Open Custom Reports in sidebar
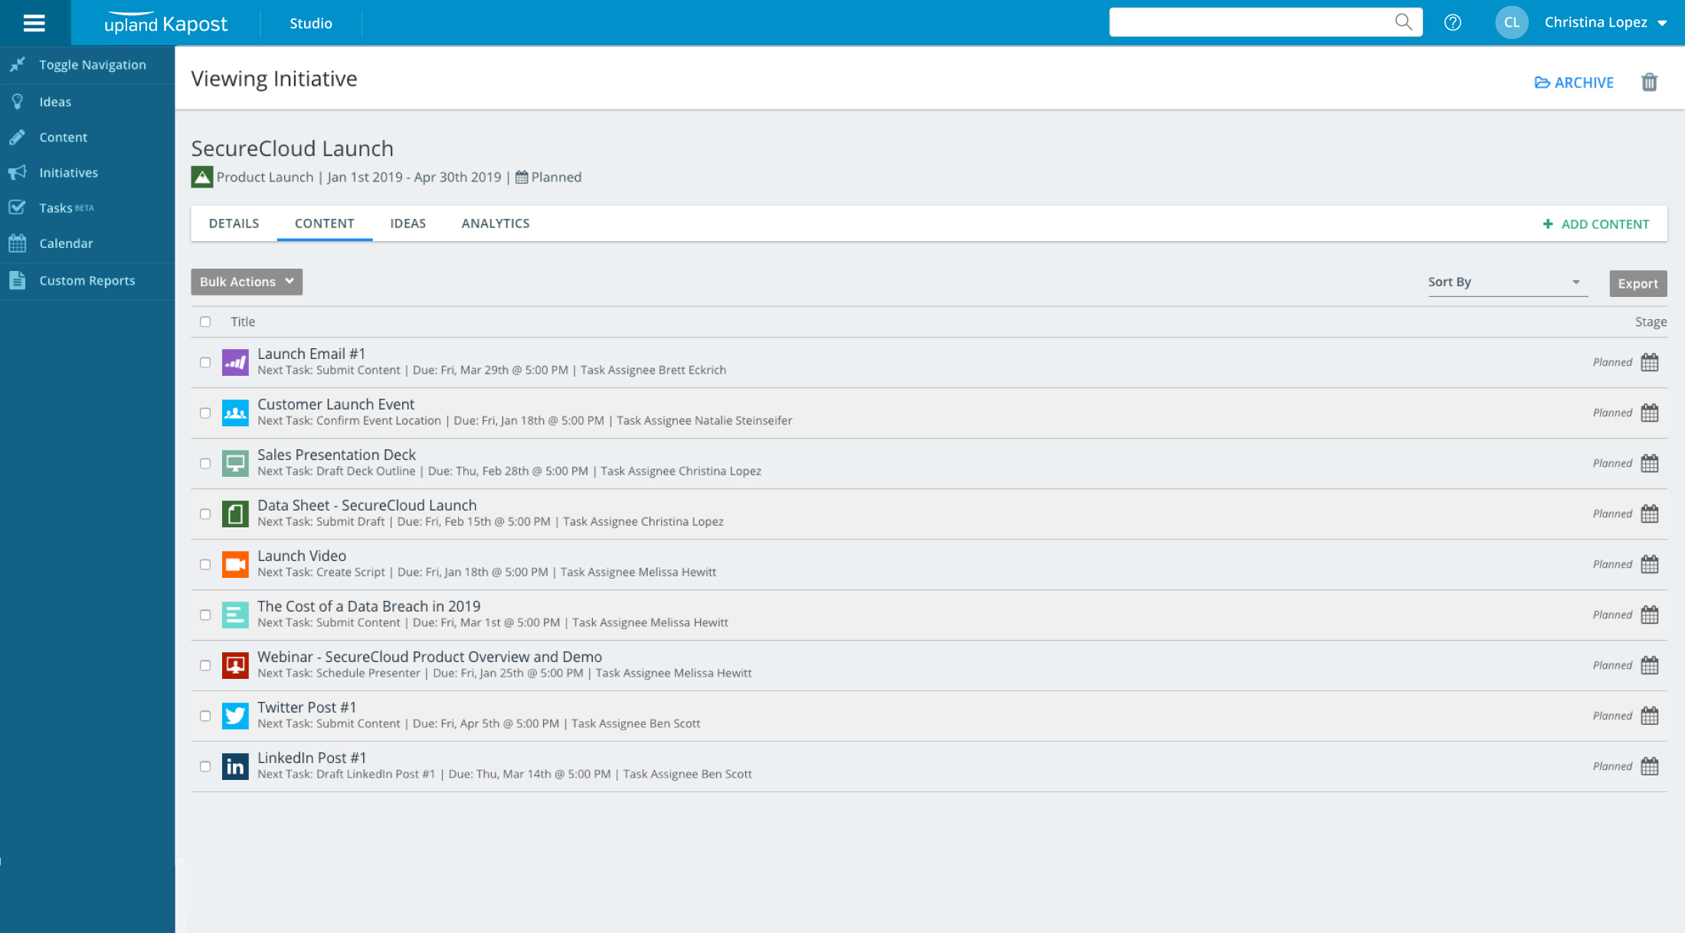Image resolution: width=1685 pixels, height=933 pixels. coord(87,281)
